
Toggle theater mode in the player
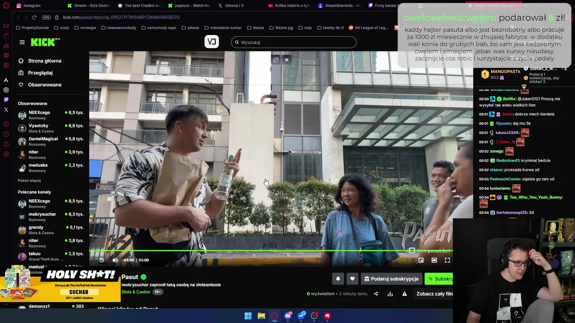click(434, 260)
